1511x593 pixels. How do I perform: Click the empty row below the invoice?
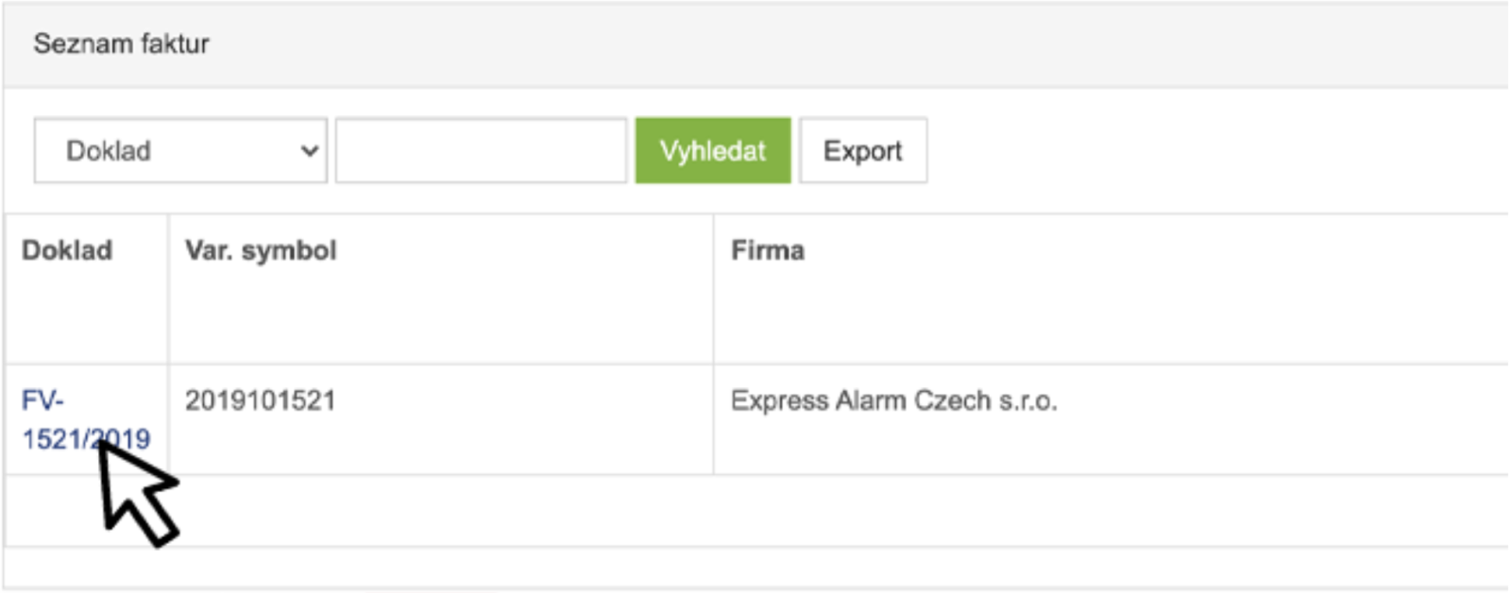pyautogui.click(x=755, y=511)
